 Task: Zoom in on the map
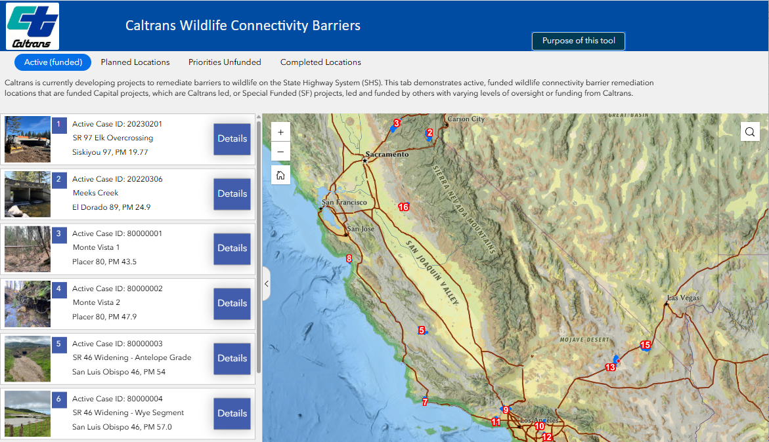pyautogui.click(x=280, y=132)
